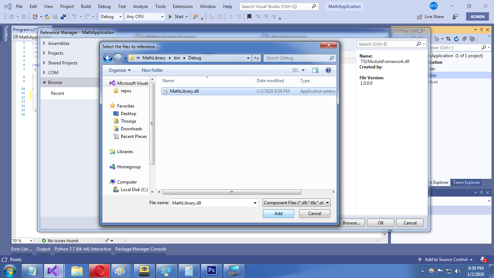Open the Output tab
This screenshot has width=494, height=278.
coord(43,249)
